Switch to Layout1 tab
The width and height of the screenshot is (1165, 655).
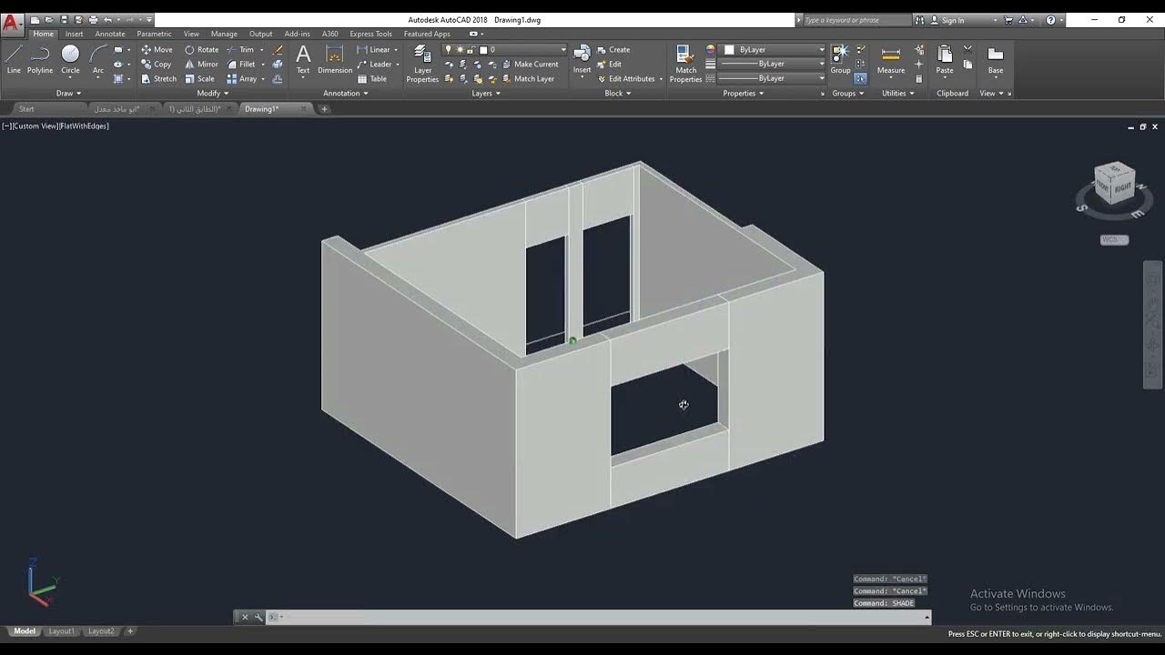61,631
